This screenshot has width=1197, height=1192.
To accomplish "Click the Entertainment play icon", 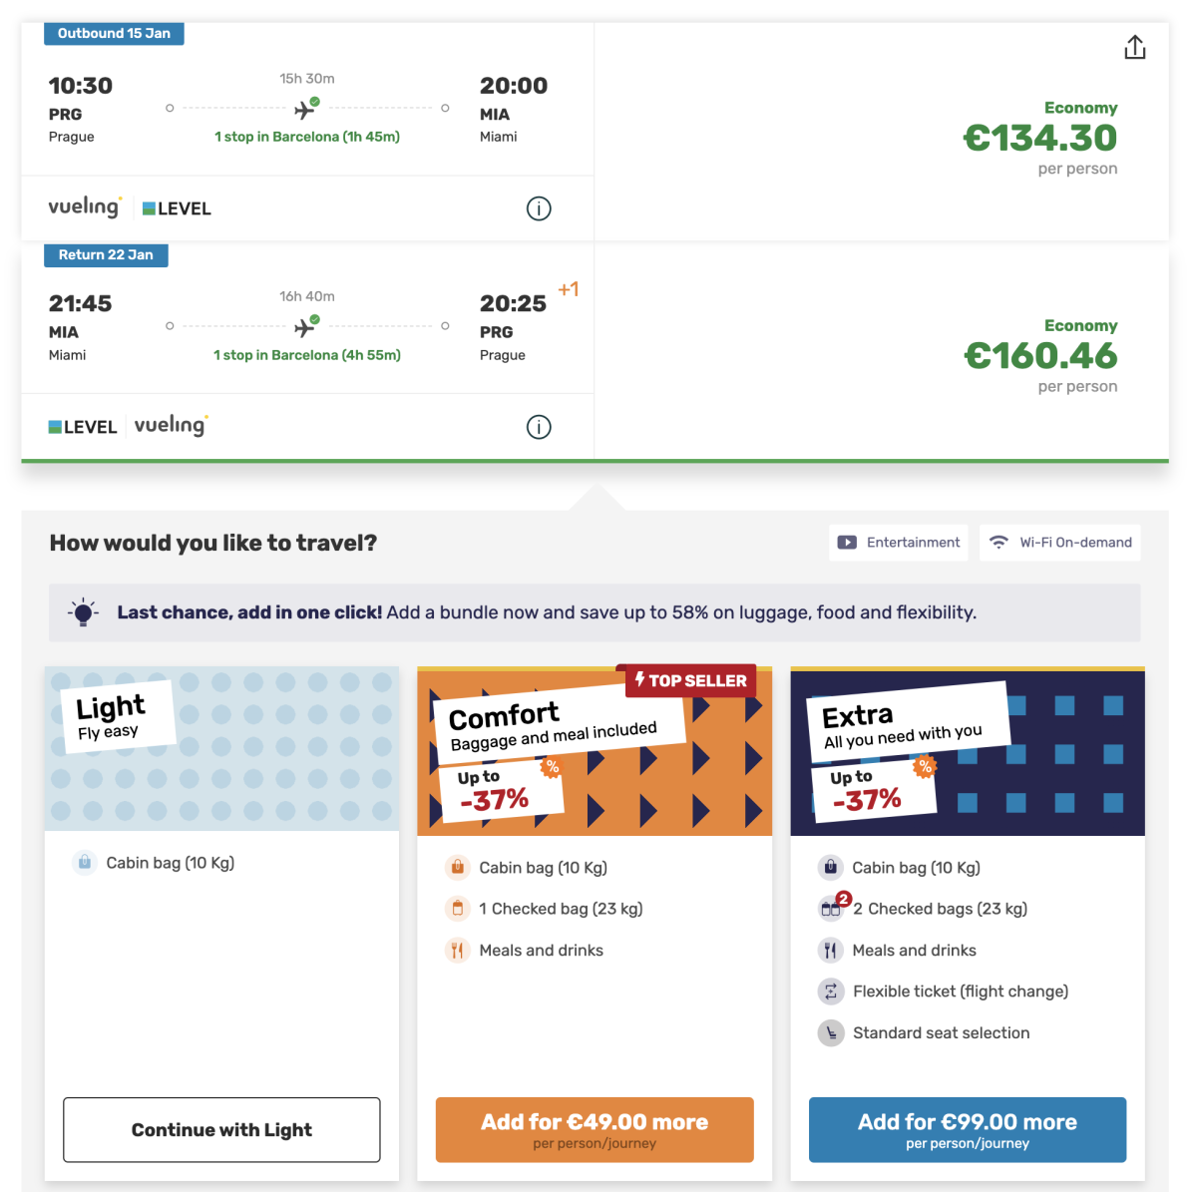I will coord(847,543).
